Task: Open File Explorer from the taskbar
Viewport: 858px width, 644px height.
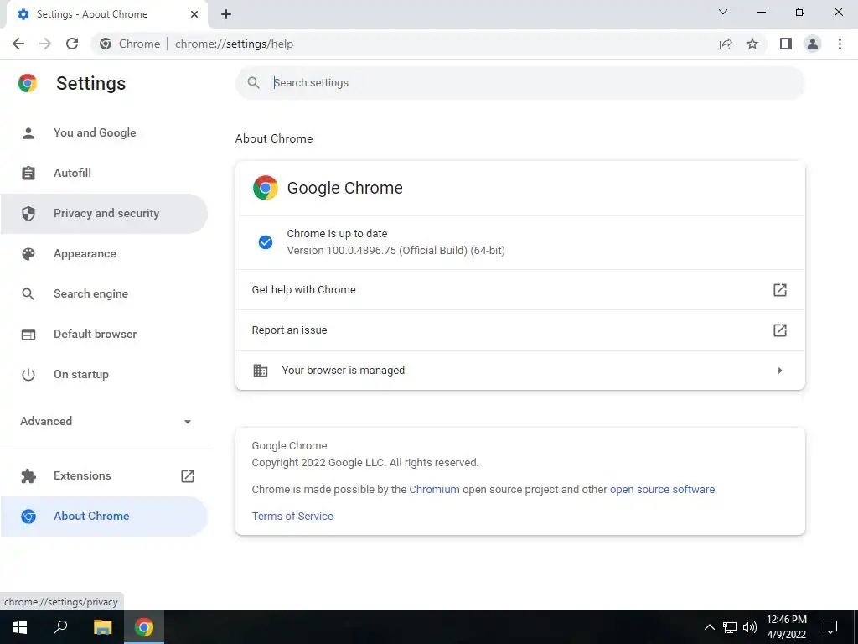Action: pos(102,627)
